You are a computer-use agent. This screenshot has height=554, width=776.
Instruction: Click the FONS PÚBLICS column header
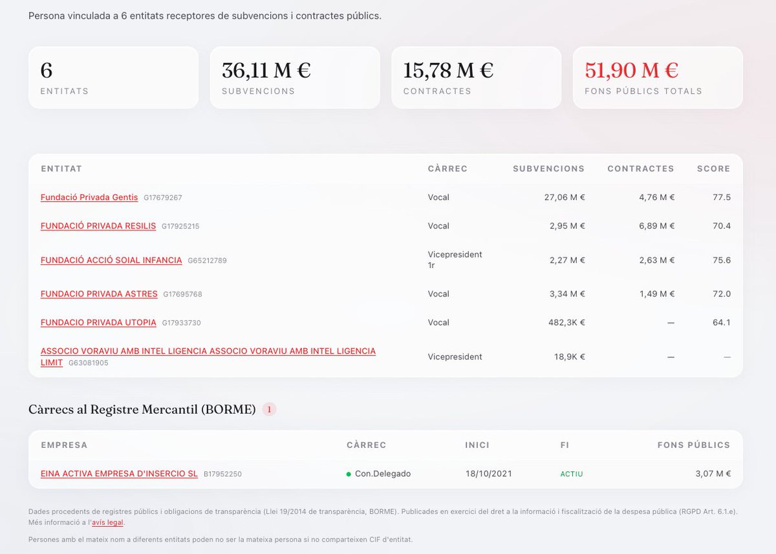pos(694,445)
